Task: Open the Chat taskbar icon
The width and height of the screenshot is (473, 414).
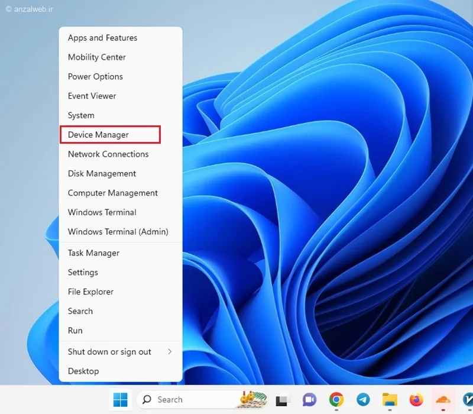Action: (309, 400)
